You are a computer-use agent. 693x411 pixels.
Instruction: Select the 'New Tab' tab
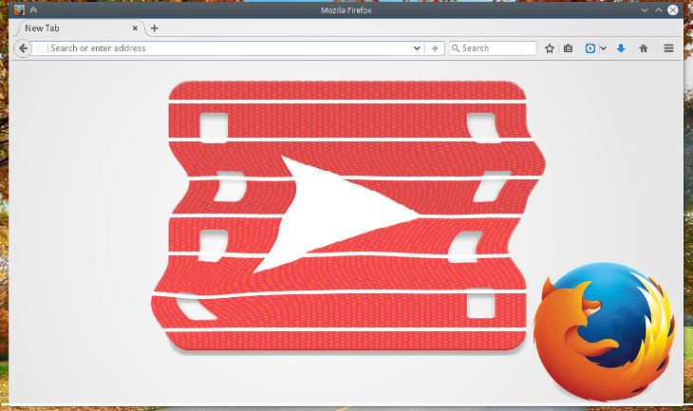80,28
